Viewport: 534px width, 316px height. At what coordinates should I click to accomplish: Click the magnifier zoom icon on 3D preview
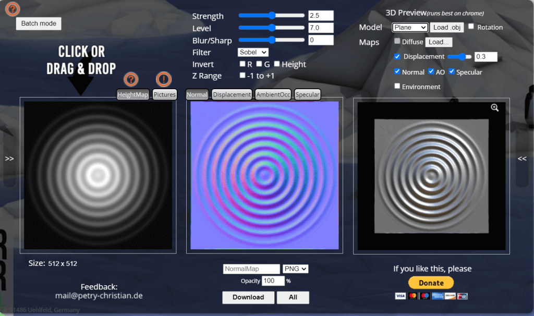click(494, 107)
